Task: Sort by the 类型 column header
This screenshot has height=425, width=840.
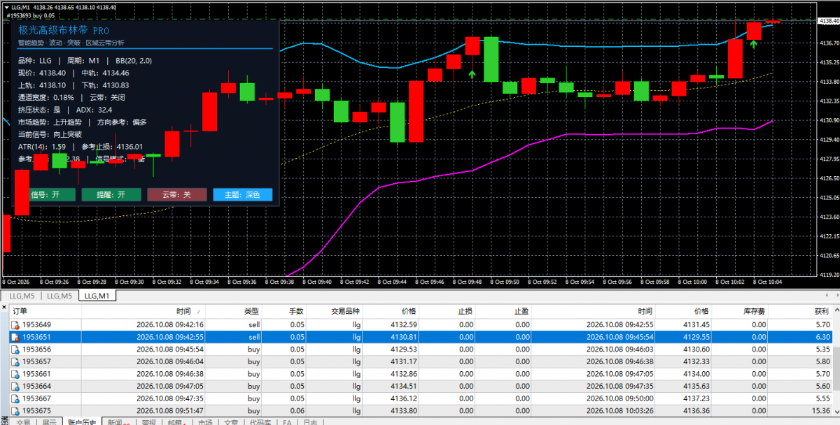Action: click(x=235, y=311)
